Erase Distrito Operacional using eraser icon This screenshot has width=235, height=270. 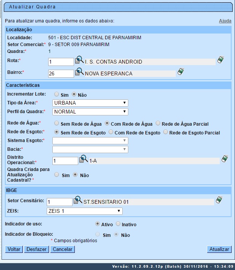click(x=224, y=159)
